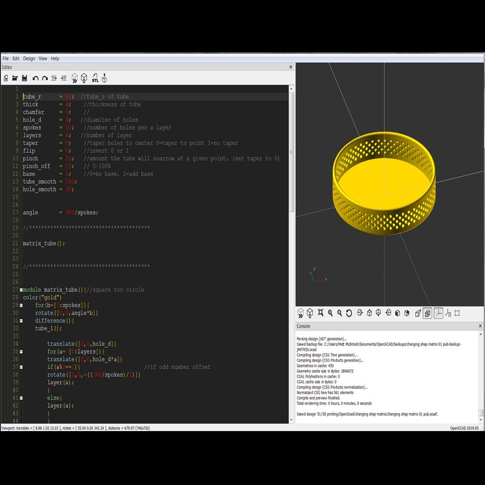
Task: Collapse the module matrix_tube fold at line 27
Action: (21, 290)
